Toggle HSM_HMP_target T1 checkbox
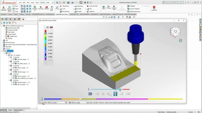Viewport: 202px width, 113px height. (x=14, y=59)
